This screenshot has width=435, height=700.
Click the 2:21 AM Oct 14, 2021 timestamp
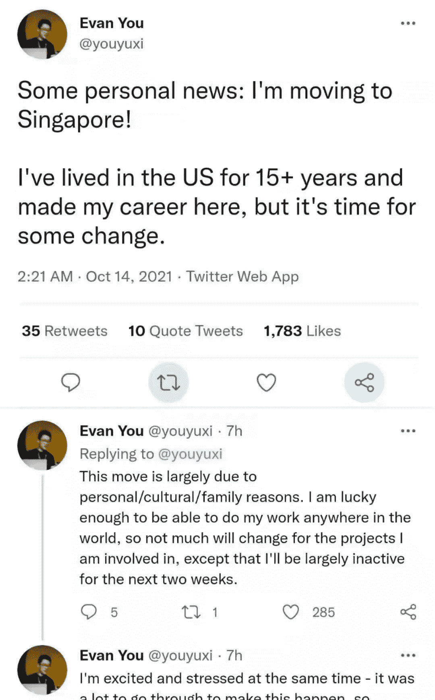pos(95,276)
